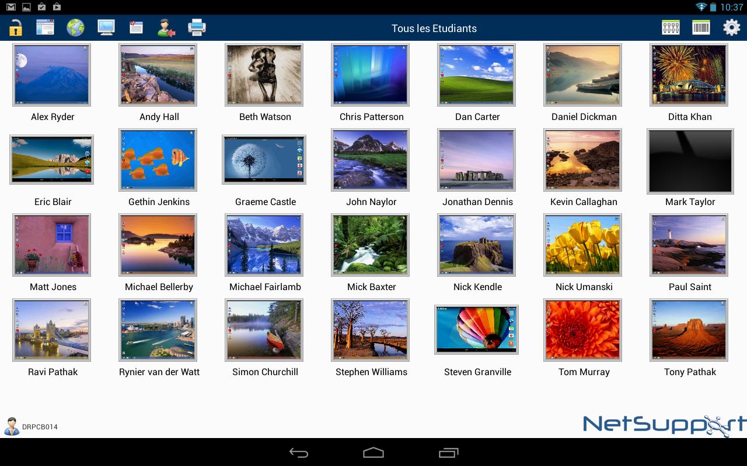Switch to thumbnail grid view icon
This screenshot has width=747, height=466.
(671, 27)
